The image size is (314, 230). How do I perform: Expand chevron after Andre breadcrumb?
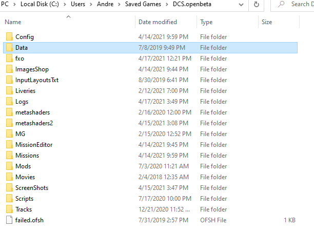pos(119,4)
